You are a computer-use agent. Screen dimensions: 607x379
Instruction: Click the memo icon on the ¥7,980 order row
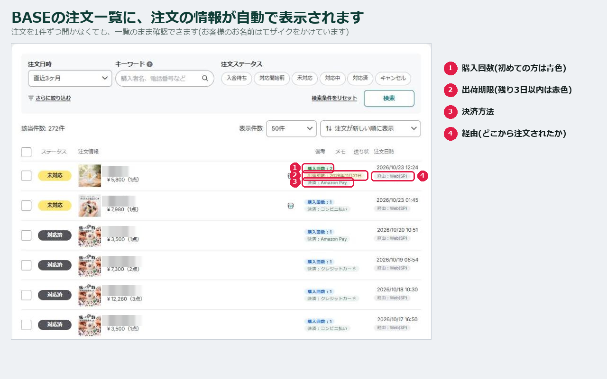[291, 206]
